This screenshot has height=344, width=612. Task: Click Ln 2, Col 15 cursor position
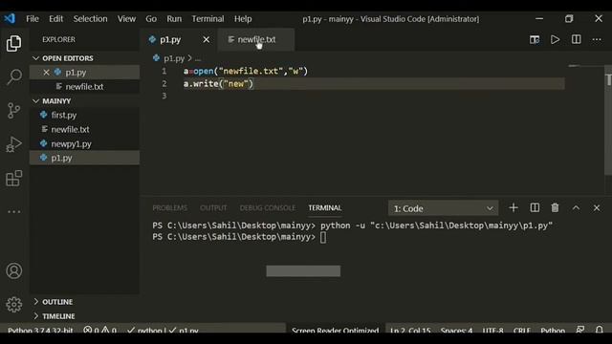410,331
